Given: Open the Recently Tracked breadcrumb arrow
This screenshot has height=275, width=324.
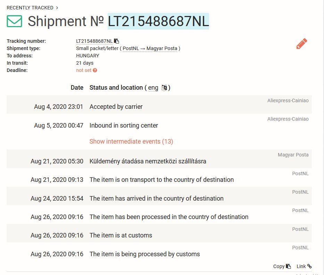Looking at the screenshot, I should click(x=57, y=8).
